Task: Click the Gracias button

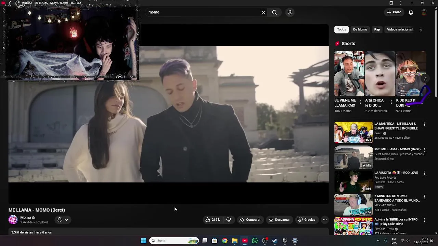Action: [x=306, y=220]
